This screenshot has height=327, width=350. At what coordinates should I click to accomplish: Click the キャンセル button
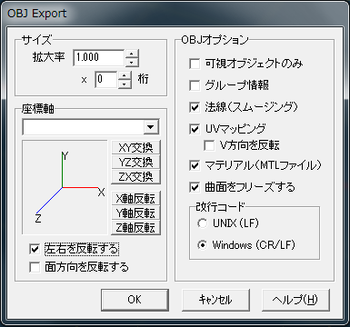coord(215,300)
